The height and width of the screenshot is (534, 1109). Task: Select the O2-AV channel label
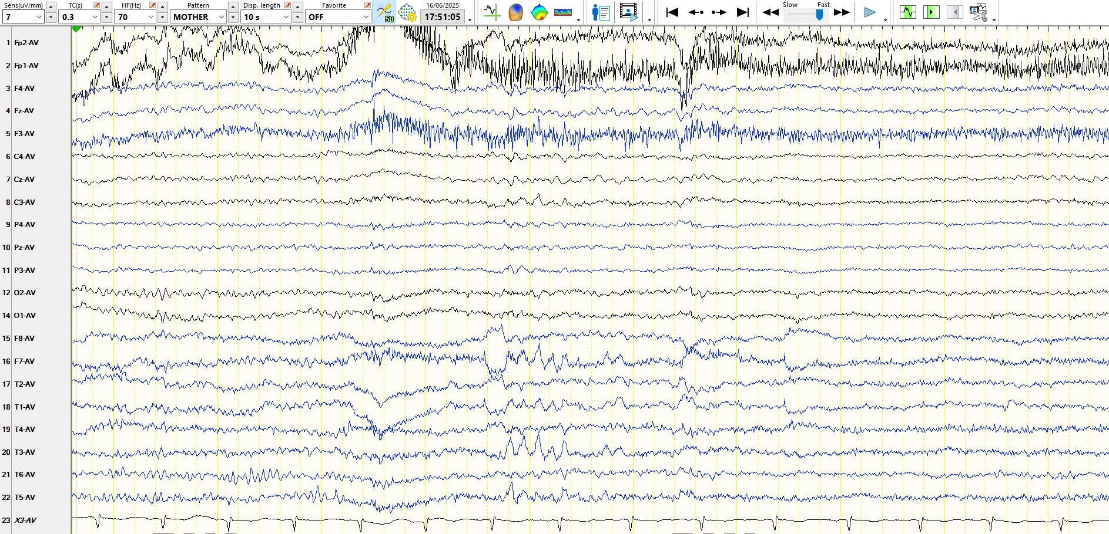(x=25, y=293)
